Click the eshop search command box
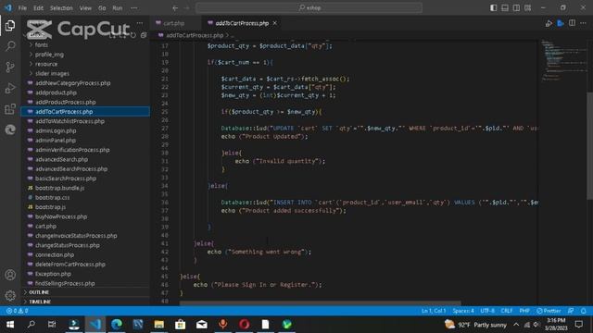This screenshot has height=333, width=593. (x=309, y=7)
